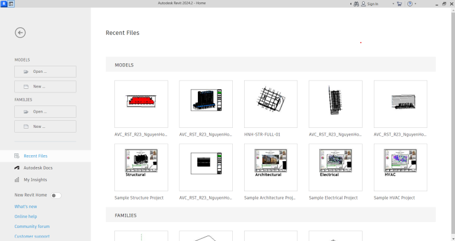Minimize the Revit window
The height and width of the screenshot is (241, 455).
(x=437, y=4)
